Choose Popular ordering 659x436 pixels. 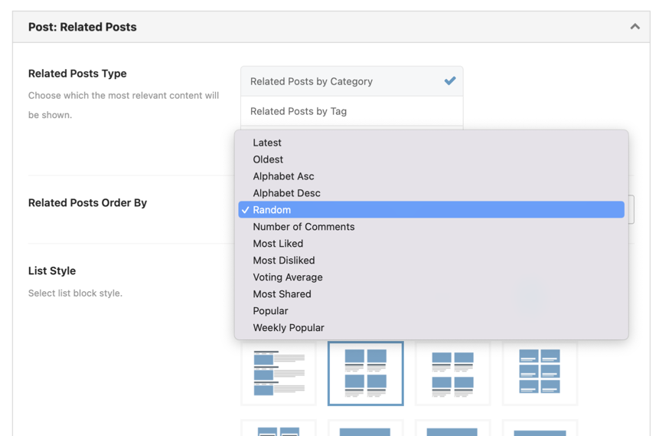tap(431, 311)
